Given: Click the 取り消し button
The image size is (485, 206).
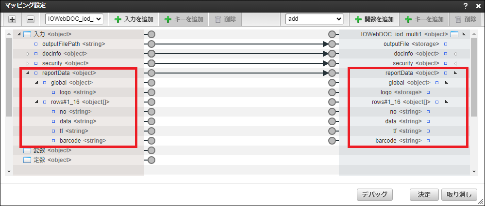Looking at the screenshot, I should [x=459, y=194].
